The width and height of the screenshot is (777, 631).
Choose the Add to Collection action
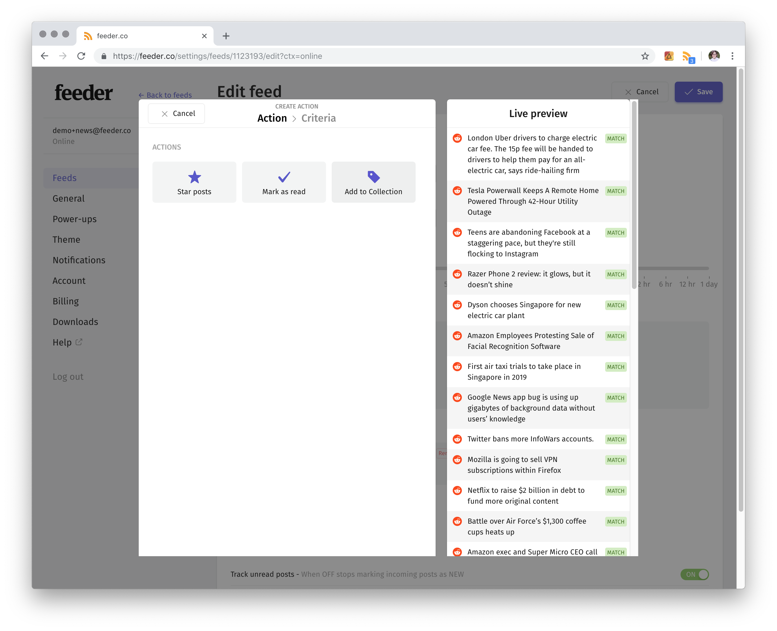point(373,182)
